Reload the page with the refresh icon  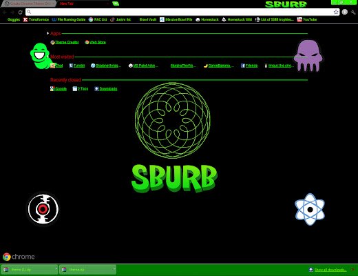21,12
